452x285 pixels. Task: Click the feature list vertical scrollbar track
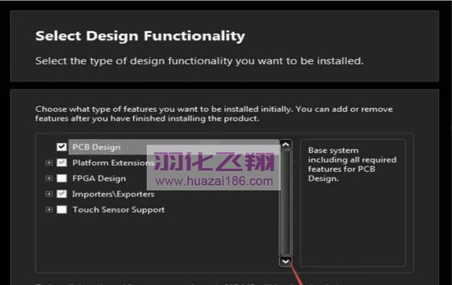click(286, 203)
